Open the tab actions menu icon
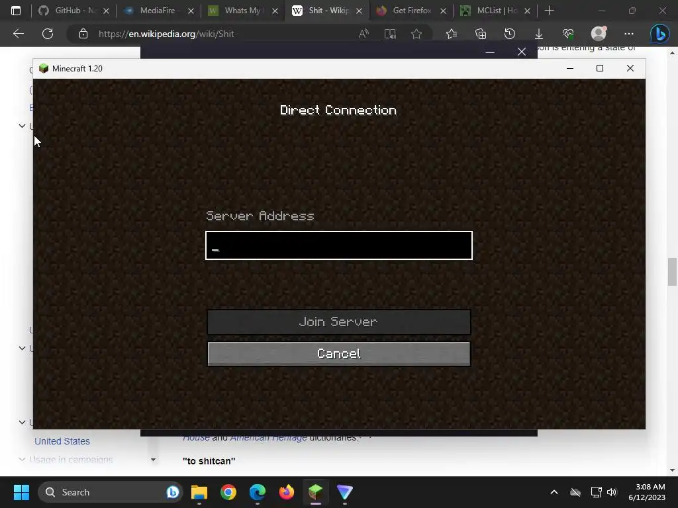The height and width of the screenshot is (508, 678). click(16, 11)
